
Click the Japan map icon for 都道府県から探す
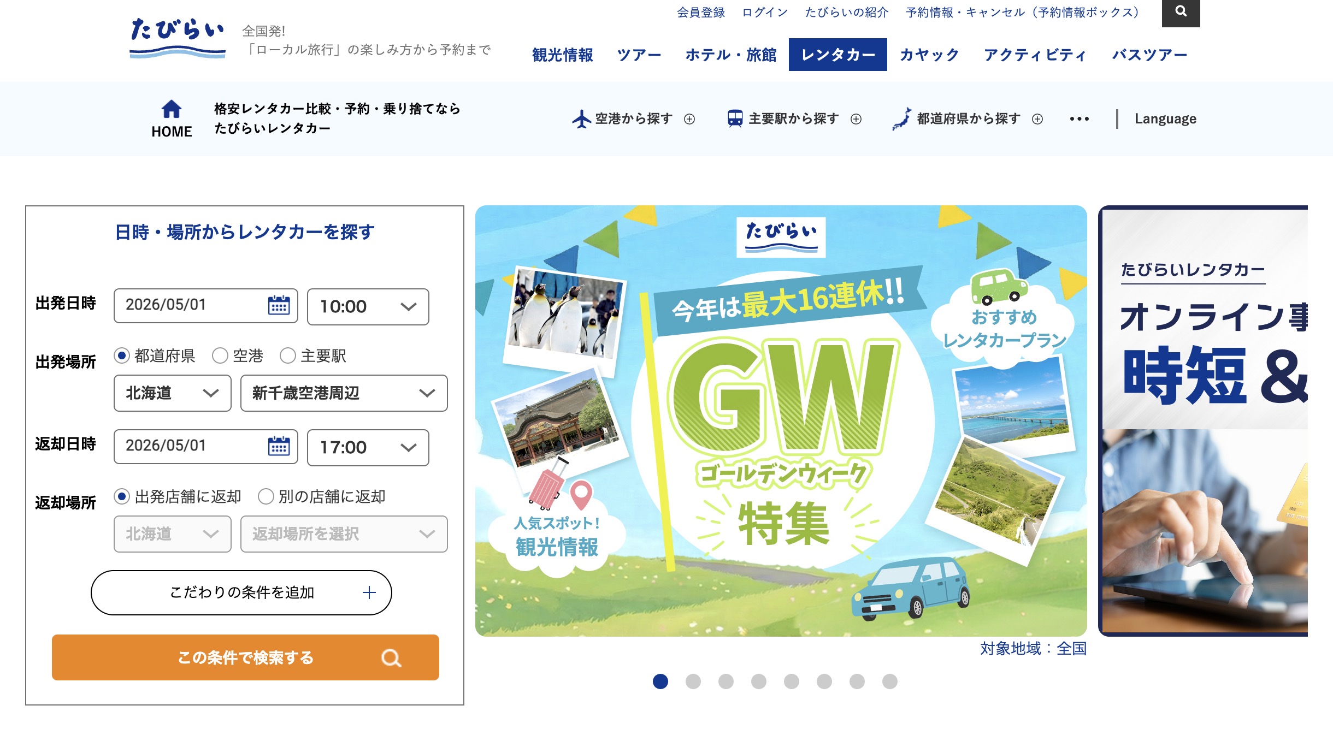(x=902, y=118)
